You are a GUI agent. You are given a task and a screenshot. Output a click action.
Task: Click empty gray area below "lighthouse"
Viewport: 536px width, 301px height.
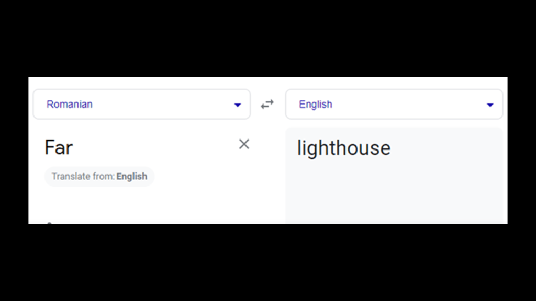[394, 193]
